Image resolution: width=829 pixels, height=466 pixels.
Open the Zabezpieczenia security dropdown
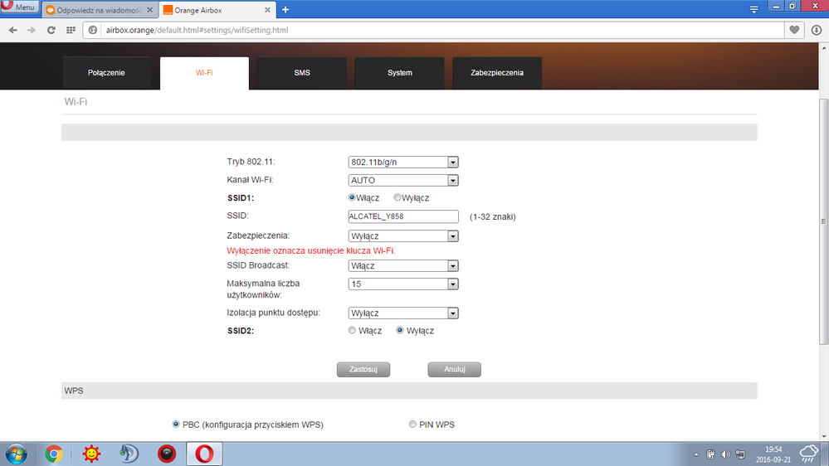(403, 236)
